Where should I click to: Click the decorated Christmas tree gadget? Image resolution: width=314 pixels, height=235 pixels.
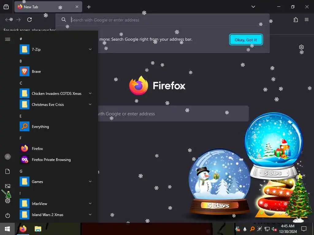tap(299, 198)
